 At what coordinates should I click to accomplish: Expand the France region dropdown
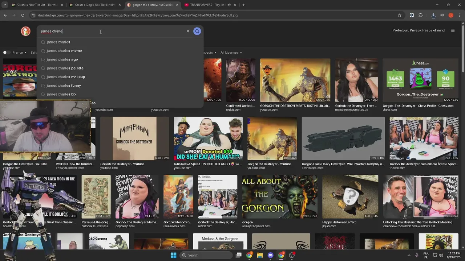[x=19, y=53]
